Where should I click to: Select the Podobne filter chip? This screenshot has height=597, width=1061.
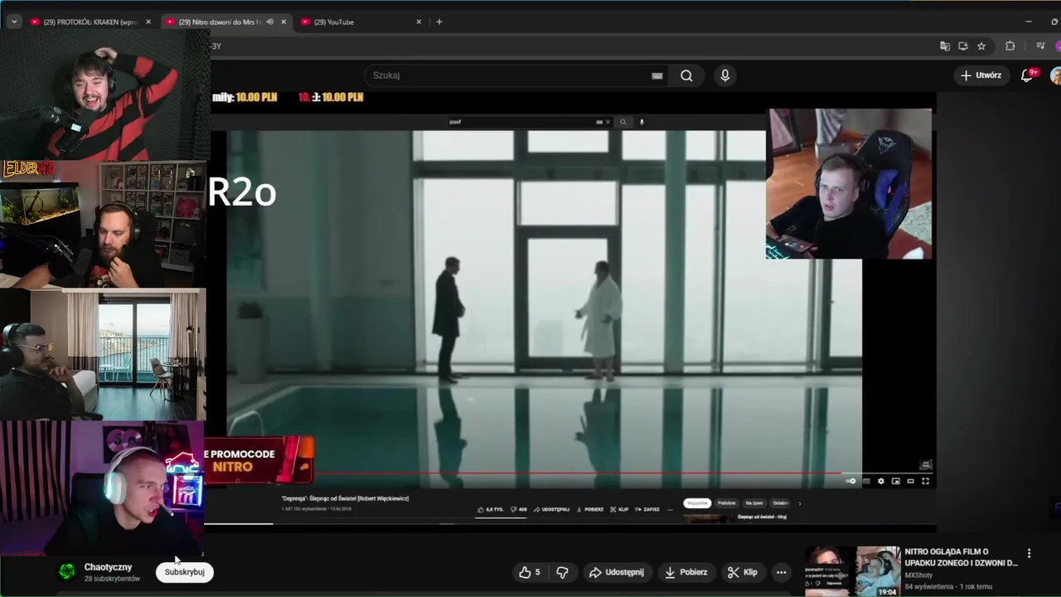coord(727,503)
